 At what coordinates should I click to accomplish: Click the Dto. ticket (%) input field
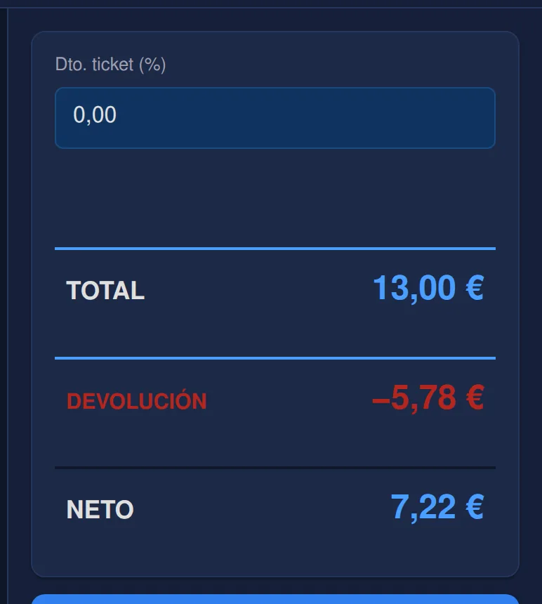pyautogui.click(x=275, y=118)
